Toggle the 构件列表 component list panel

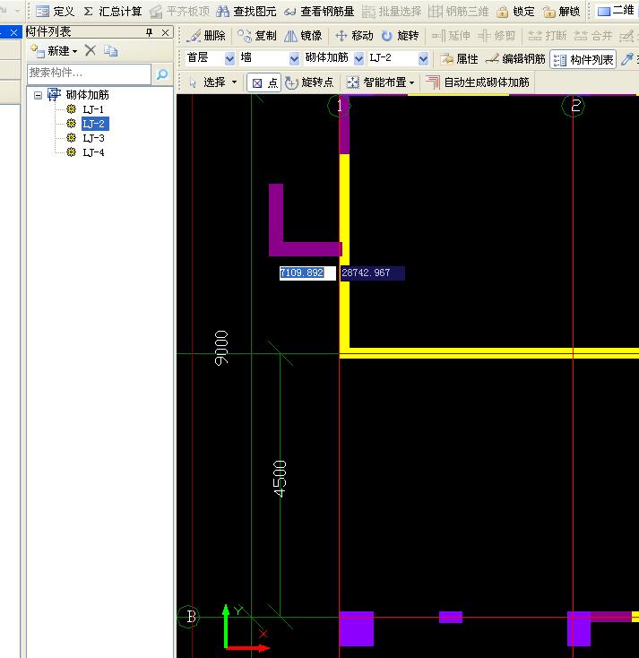coord(583,59)
